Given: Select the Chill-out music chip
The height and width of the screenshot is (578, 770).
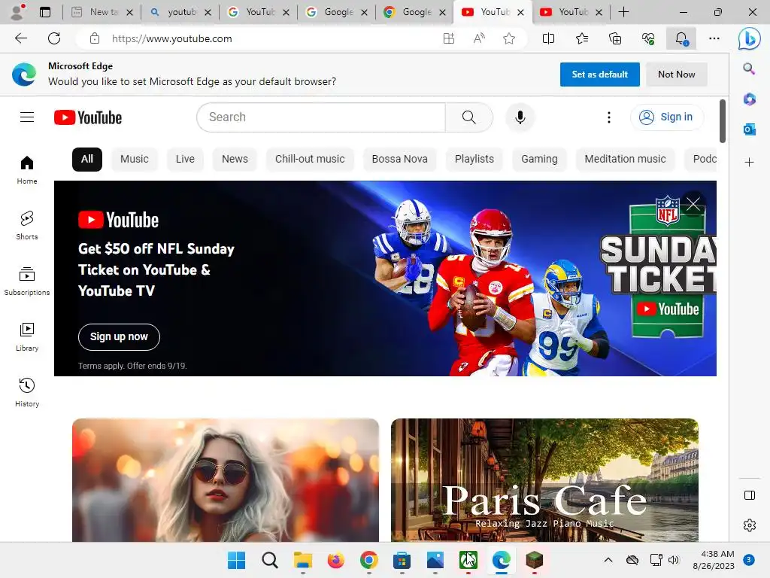Looking at the screenshot, I should (x=310, y=160).
